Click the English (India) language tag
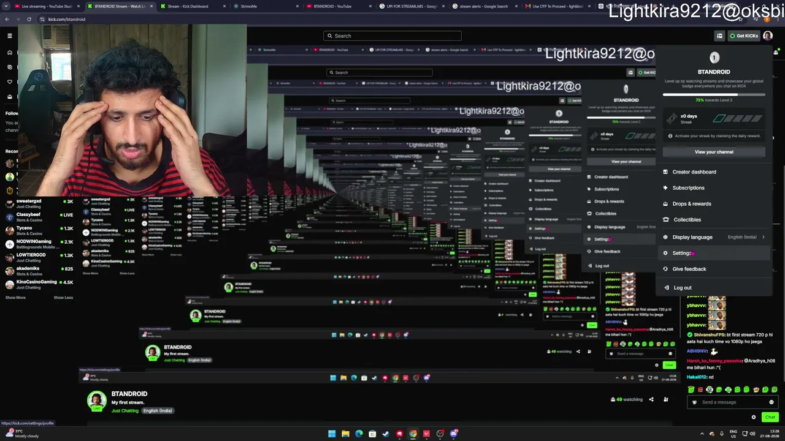Image resolution: width=785 pixels, height=441 pixels. (x=158, y=410)
